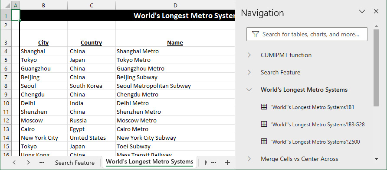The height and width of the screenshot is (170, 387).
Task: Show hidden sheets ellipsis left of Search Feature
Action: point(42,162)
